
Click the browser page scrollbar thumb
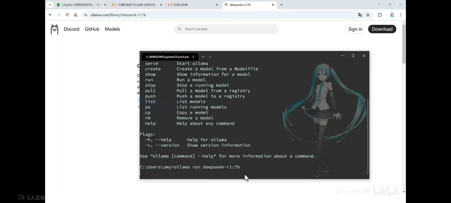tap(404, 44)
